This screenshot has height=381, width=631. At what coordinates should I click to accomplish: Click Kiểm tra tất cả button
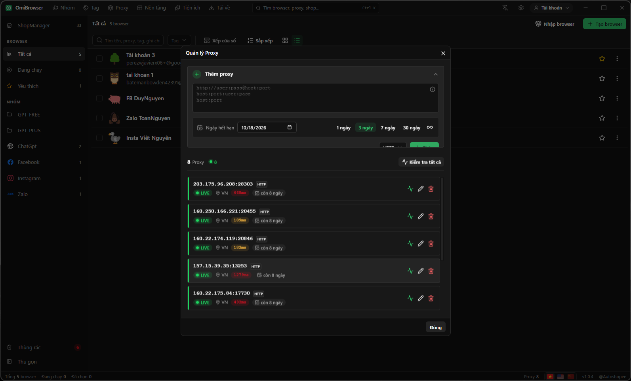421,162
